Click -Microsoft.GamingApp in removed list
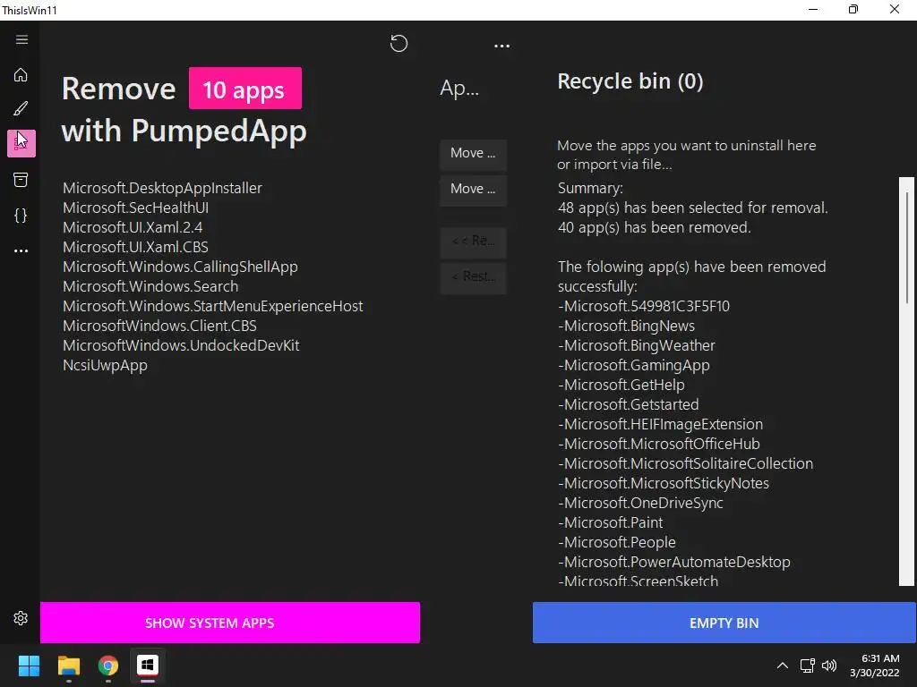The image size is (917, 687). pos(634,366)
